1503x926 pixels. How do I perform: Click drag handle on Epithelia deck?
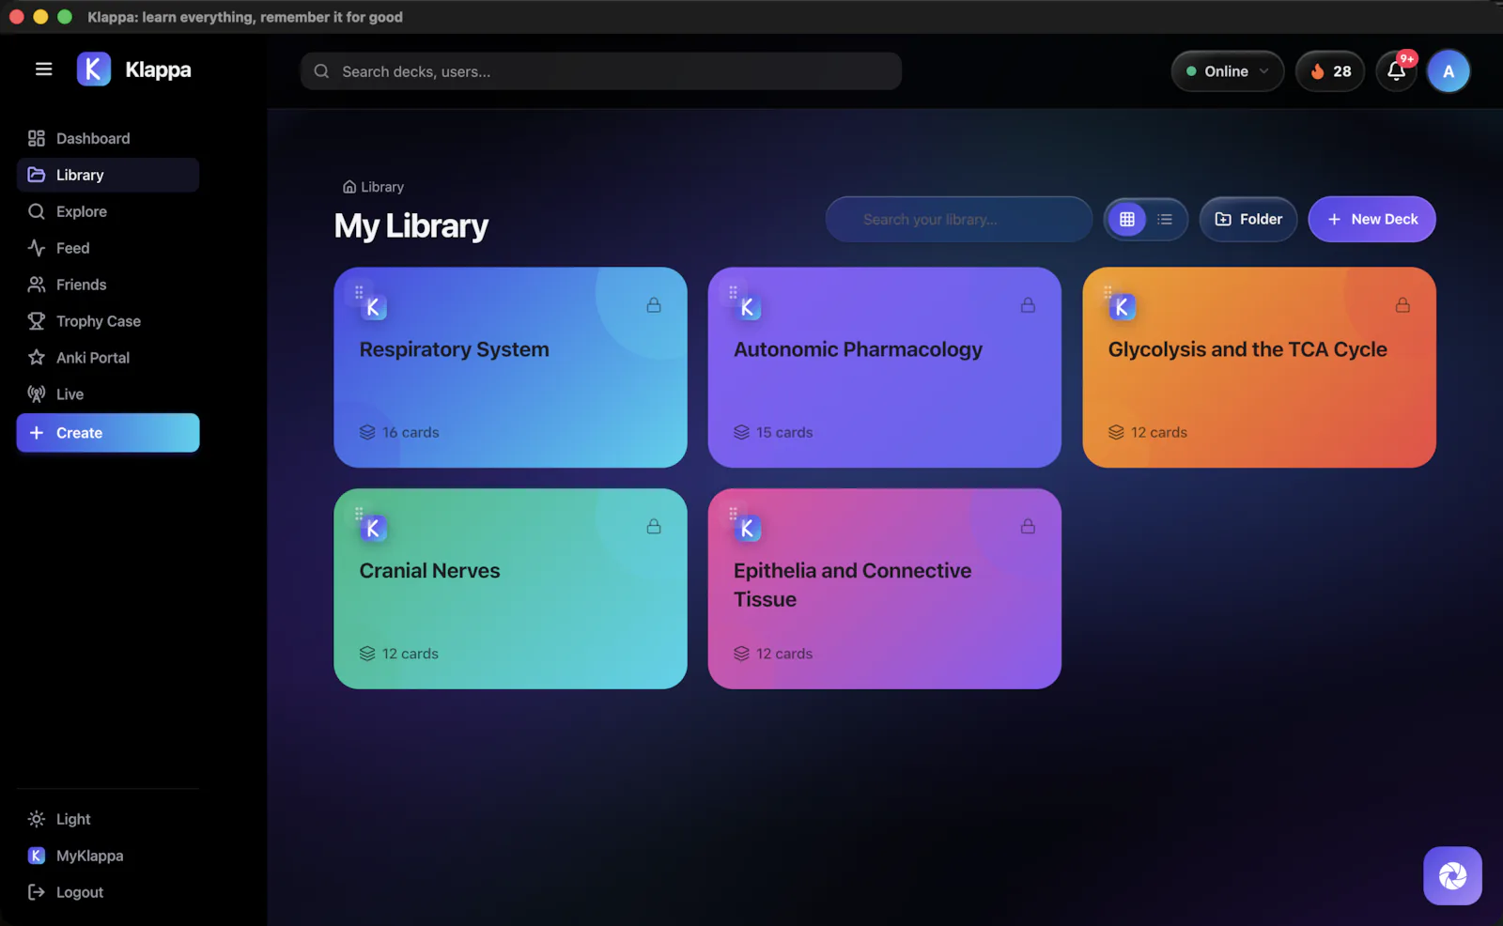pos(733,514)
